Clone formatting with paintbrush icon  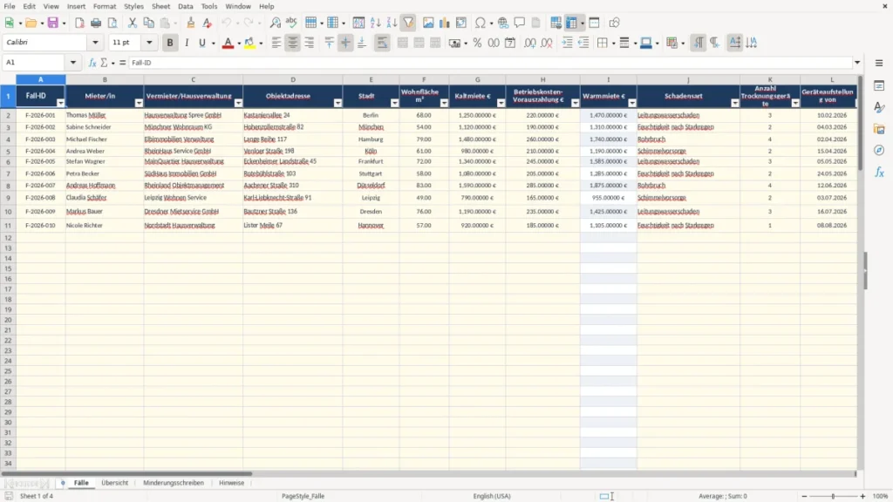191,23
